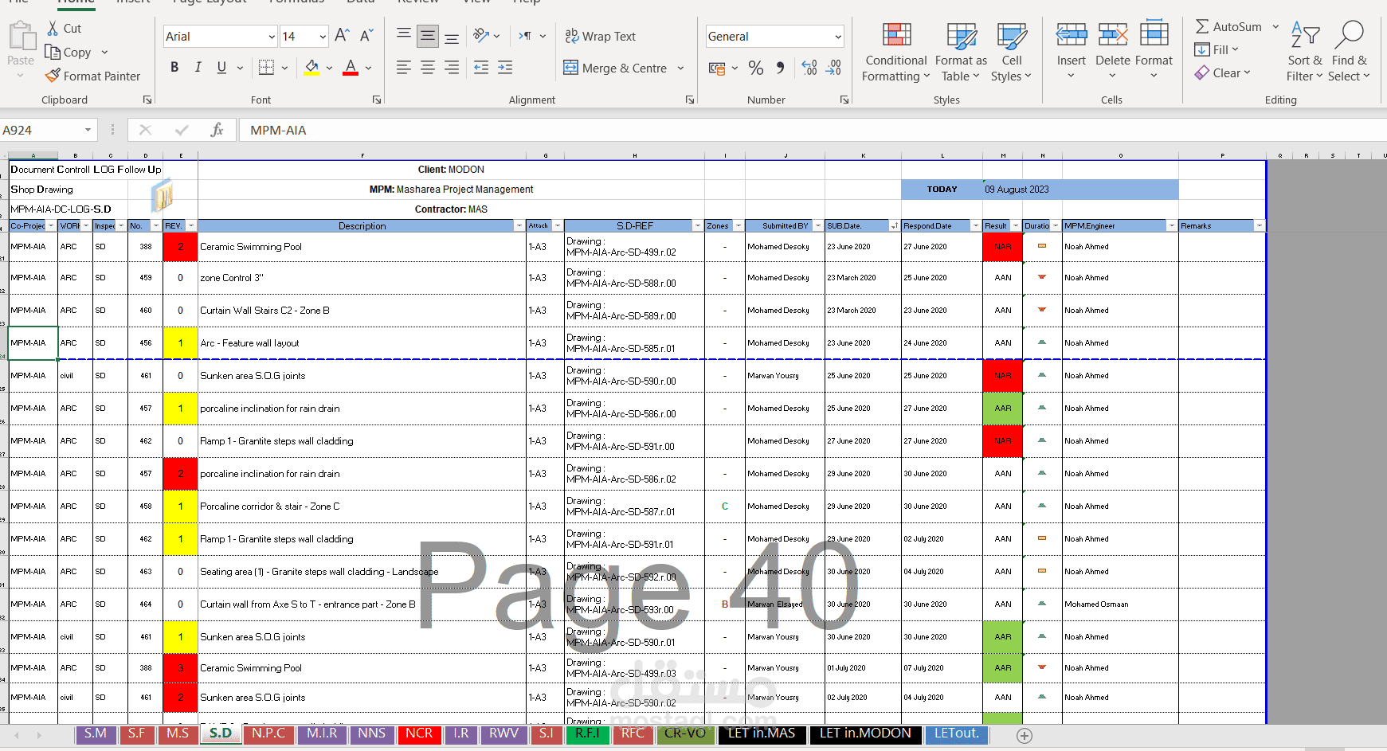The width and height of the screenshot is (1387, 751).
Task: Increase decimal places
Action: [809, 68]
